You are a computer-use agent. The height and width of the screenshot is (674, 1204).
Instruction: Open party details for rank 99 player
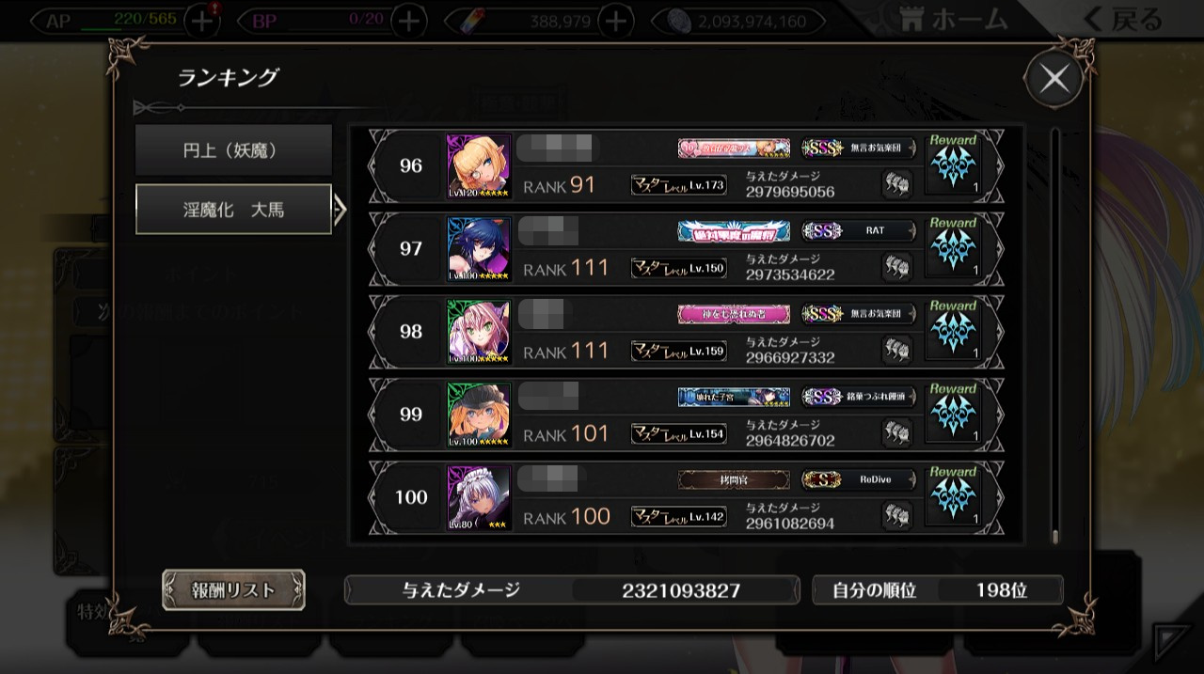click(x=897, y=433)
